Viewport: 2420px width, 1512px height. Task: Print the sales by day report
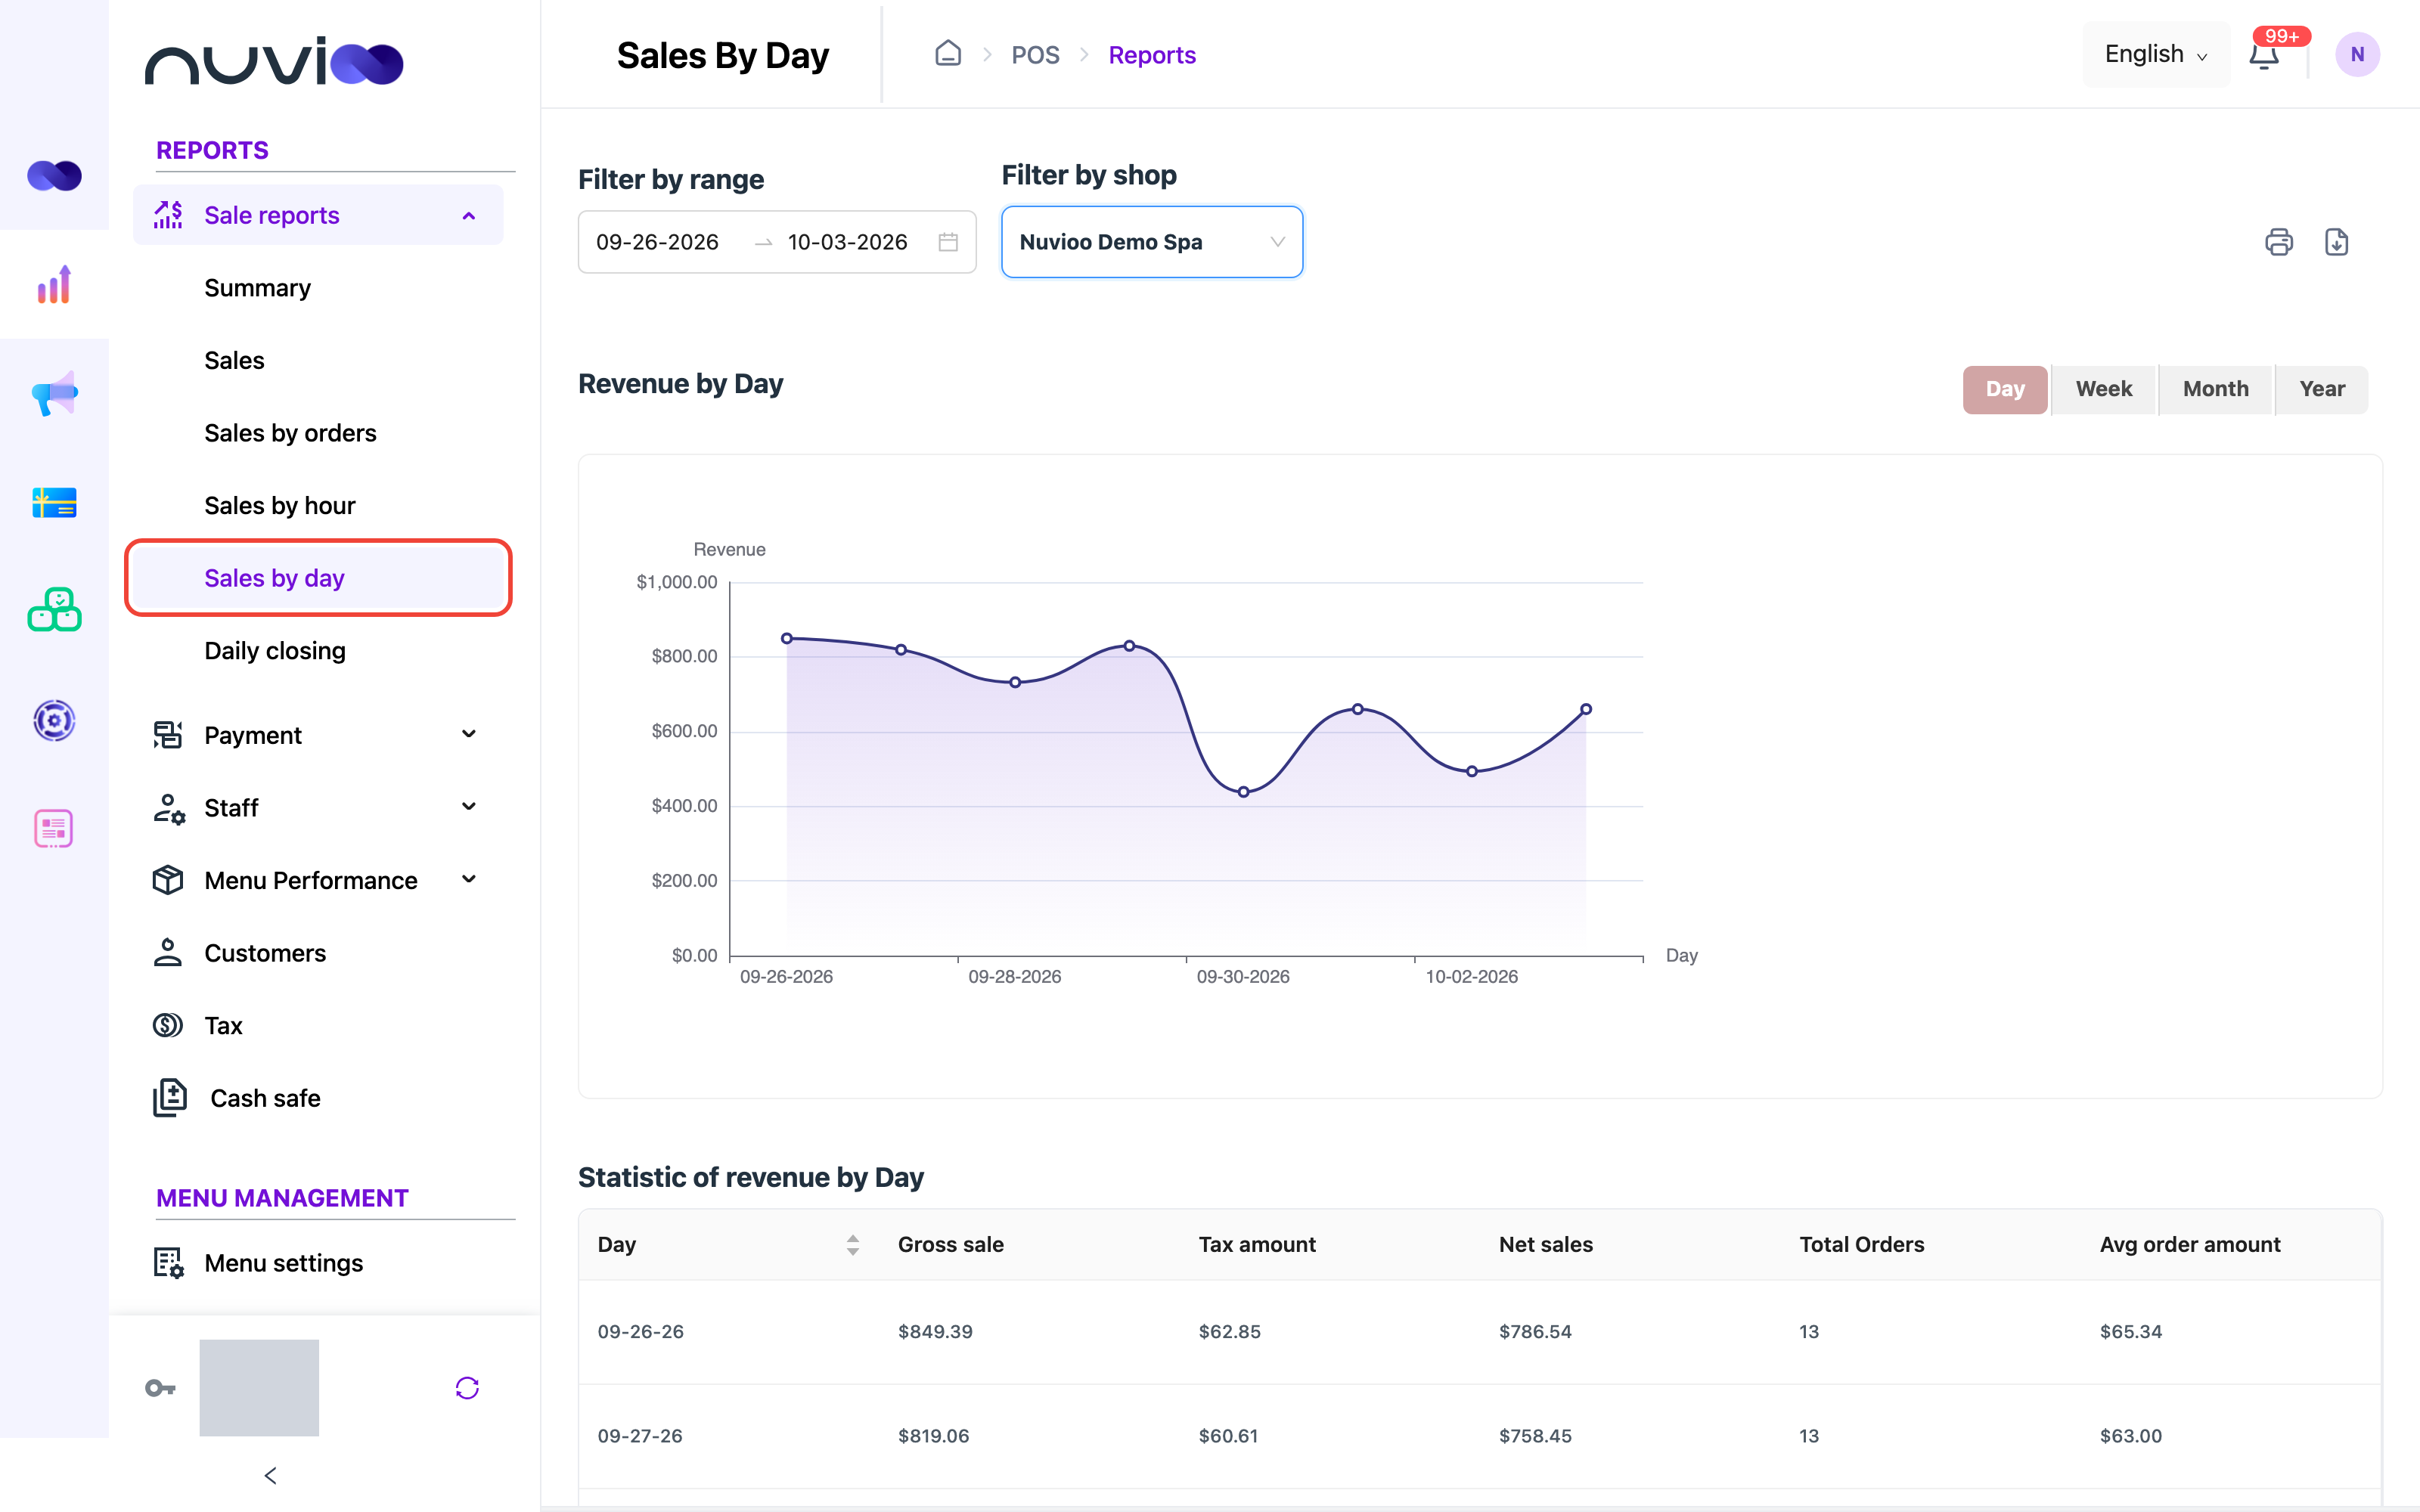click(x=2279, y=242)
